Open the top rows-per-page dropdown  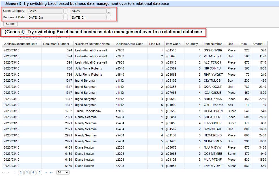click(x=63, y=37)
